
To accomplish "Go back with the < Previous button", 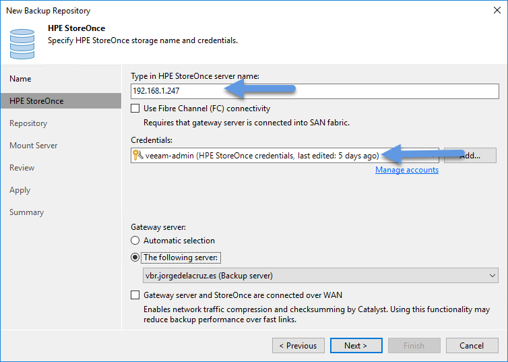I will (x=298, y=345).
